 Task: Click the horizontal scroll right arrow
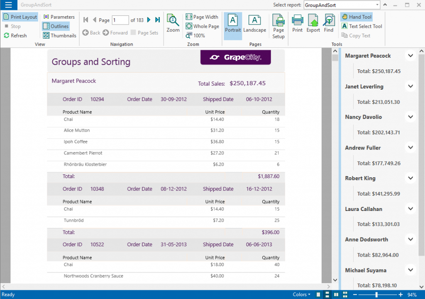pos(329,287)
